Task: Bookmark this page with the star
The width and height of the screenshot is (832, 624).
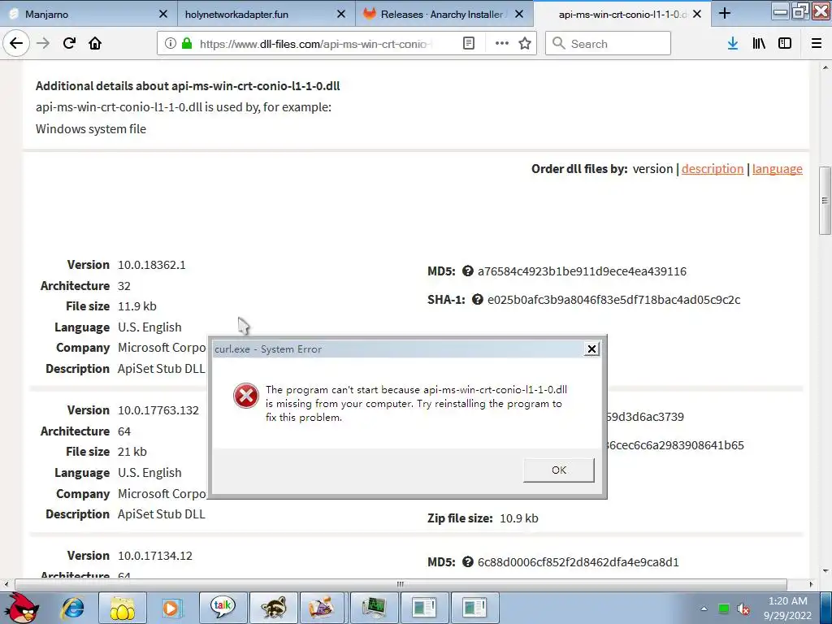Action: point(525,44)
